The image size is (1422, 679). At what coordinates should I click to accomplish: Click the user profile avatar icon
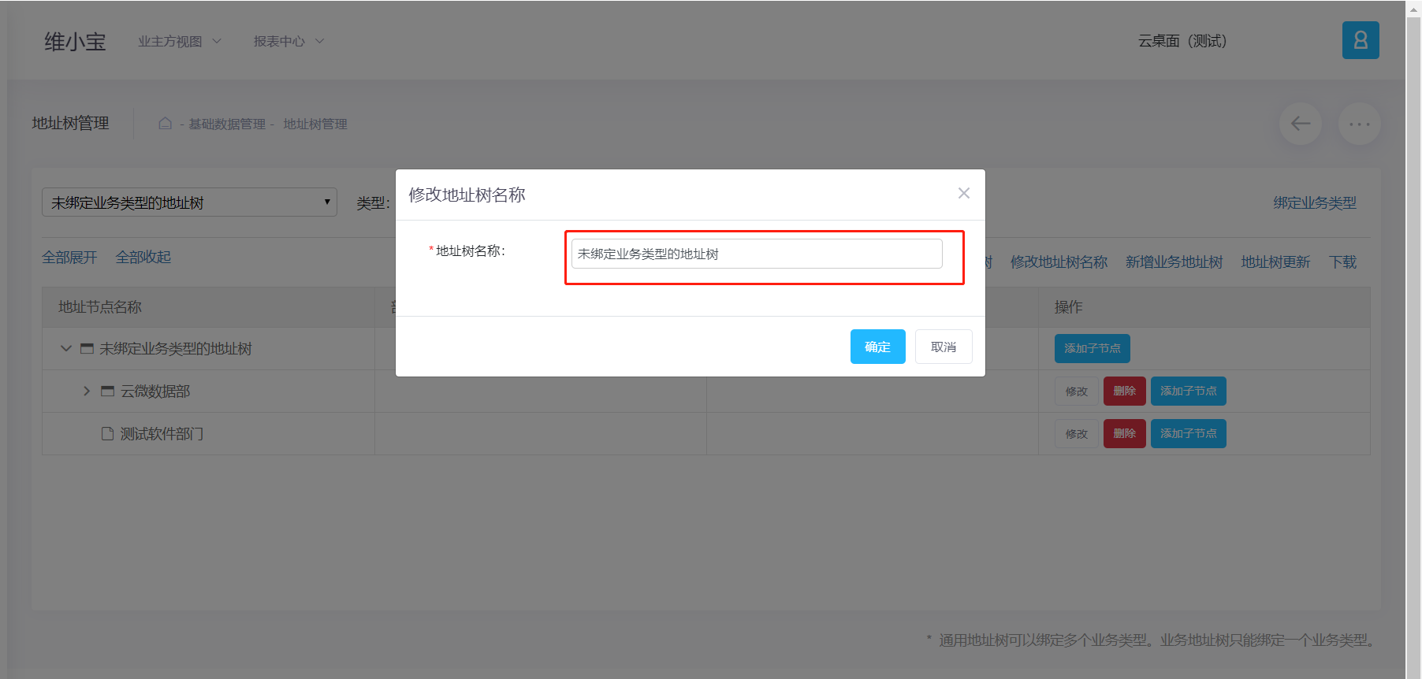(x=1361, y=40)
